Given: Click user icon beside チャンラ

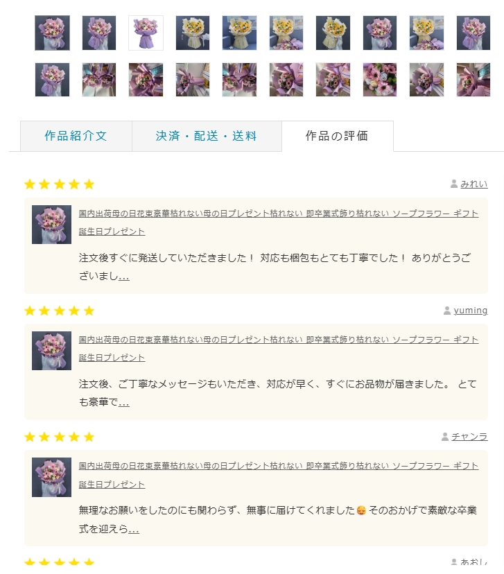Looking at the screenshot, I should point(444,437).
